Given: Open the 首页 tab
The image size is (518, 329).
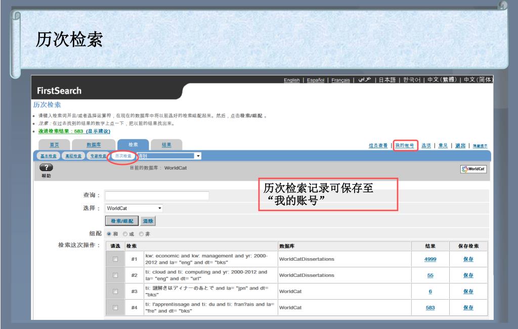Looking at the screenshot, I should tap(54, 145).
